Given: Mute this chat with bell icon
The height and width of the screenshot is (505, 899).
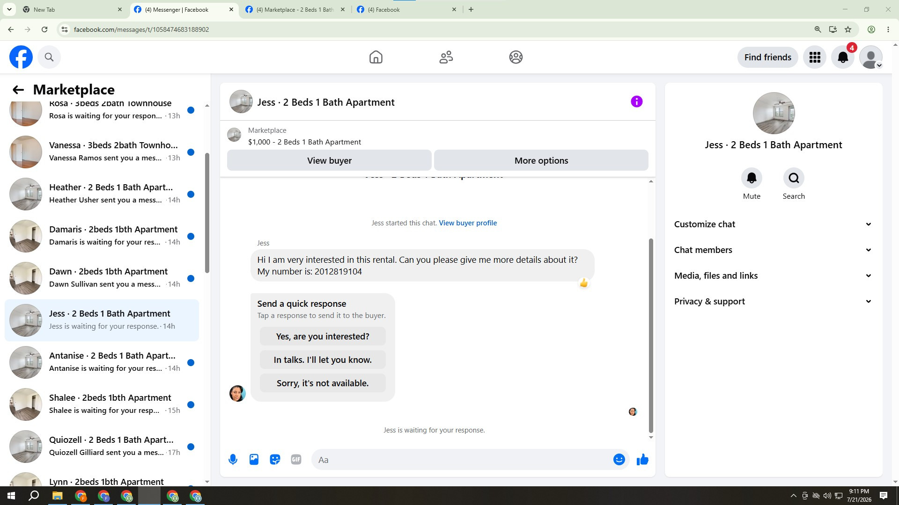Looking at the screenshot, I should 752,178.
